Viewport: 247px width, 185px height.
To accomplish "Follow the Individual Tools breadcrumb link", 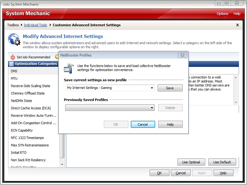I will click(x=35, y=25).
